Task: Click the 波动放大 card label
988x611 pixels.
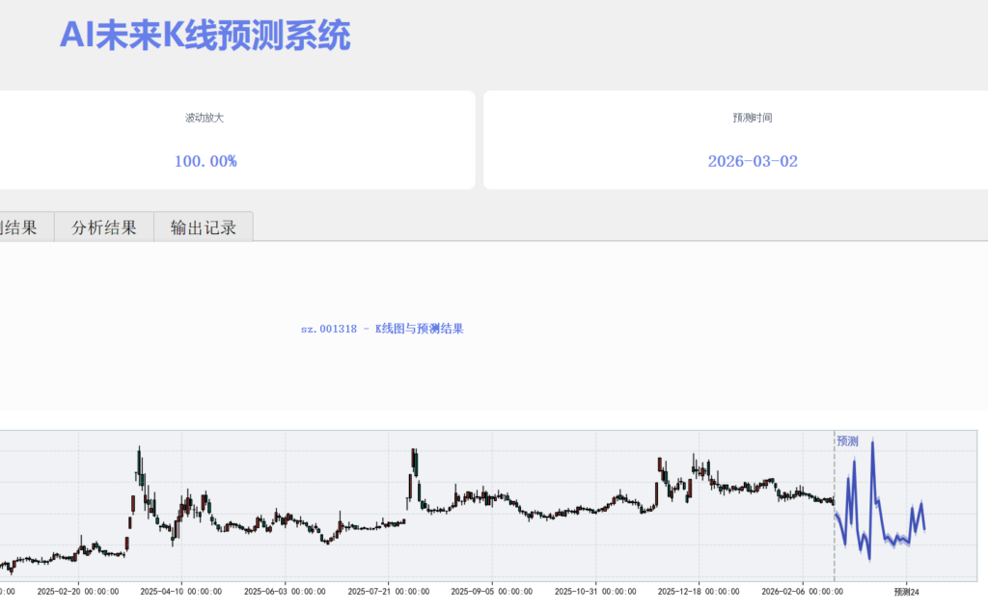Action: click(205, 118)
